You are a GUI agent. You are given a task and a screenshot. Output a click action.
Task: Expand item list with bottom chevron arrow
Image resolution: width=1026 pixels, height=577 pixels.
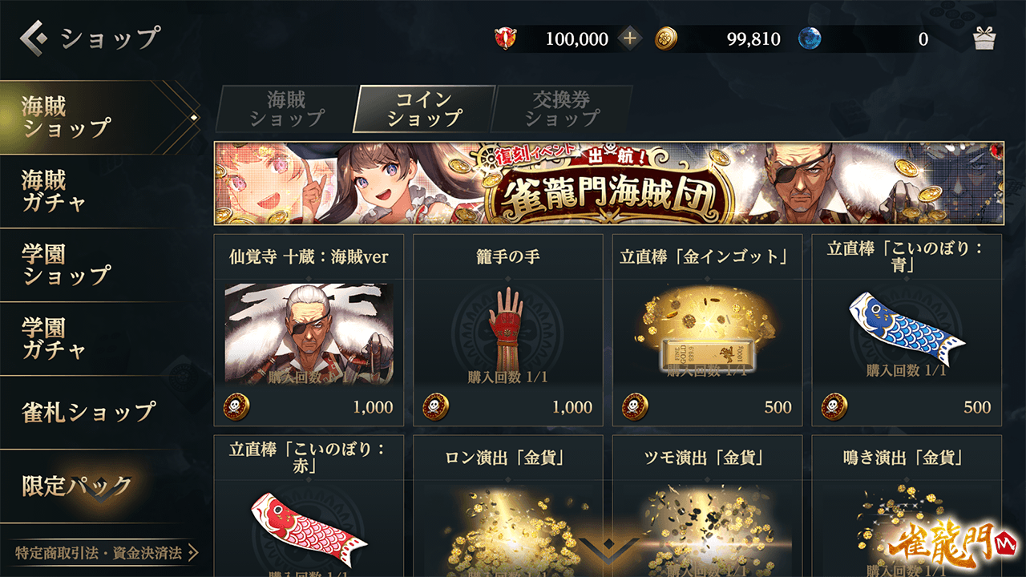click(x=608, y=549)
